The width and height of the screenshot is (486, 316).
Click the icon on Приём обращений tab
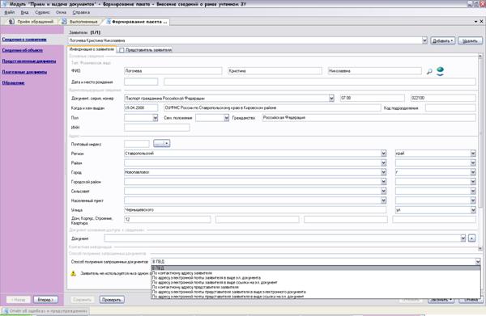11,22
